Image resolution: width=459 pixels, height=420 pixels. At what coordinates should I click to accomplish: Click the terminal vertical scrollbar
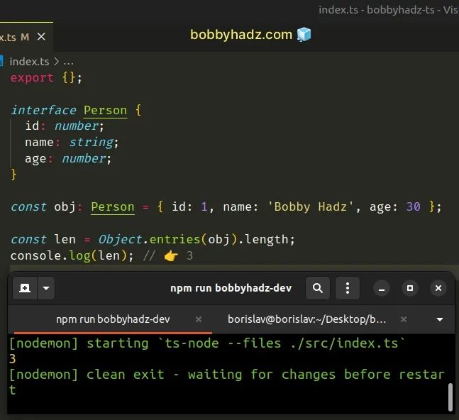[450, 397]
